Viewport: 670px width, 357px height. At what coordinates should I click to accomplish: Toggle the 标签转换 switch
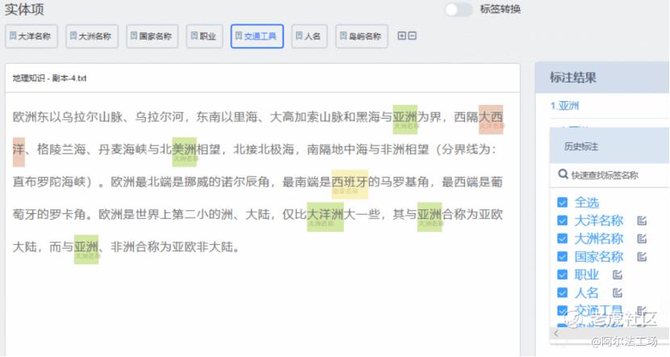pos(459,10)
